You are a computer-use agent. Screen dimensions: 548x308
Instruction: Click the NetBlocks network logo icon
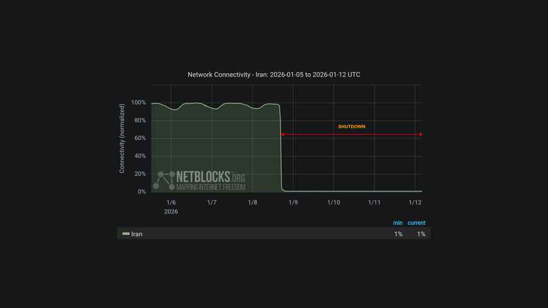tap(163, 180)
